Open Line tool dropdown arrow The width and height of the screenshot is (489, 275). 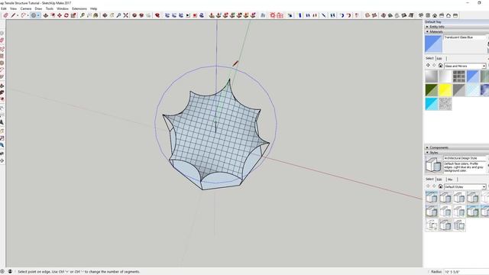17,15
